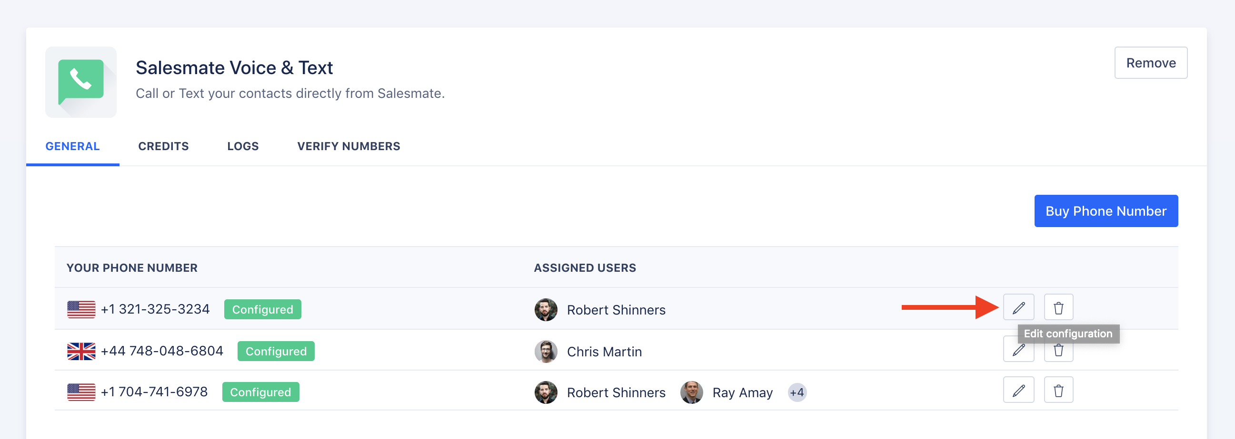Open the Credits tab
This screenshot has width=1235, height=439.
tap(163, 146)
